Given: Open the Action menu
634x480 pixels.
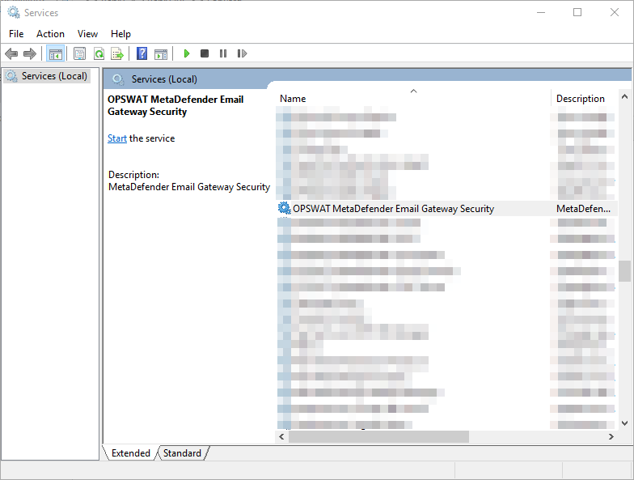Looking at the screenshot, I should (x=50, y=34).
